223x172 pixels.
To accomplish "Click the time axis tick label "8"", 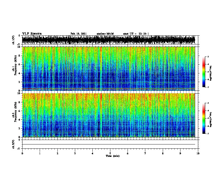I will [163, 153].
